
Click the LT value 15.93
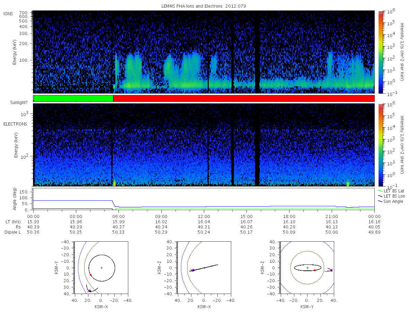pos(33,222)
